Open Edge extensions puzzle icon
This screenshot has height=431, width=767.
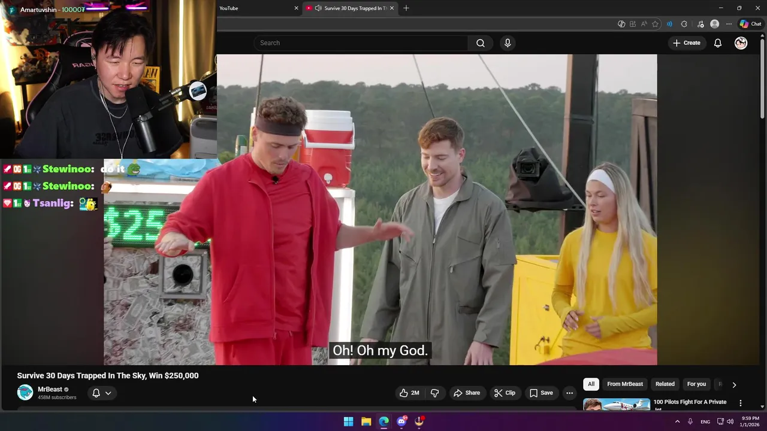(684, 24)
